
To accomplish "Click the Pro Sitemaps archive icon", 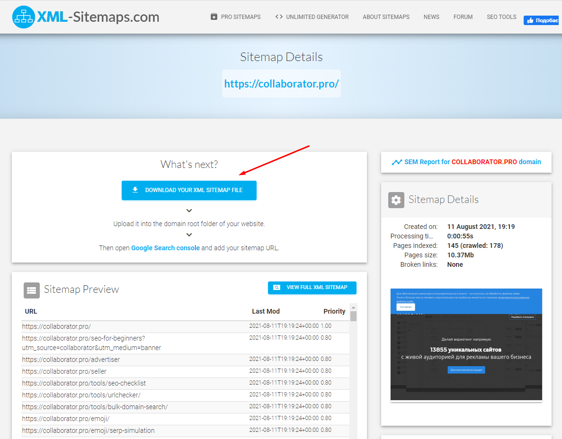I will [x=214, y=17].
